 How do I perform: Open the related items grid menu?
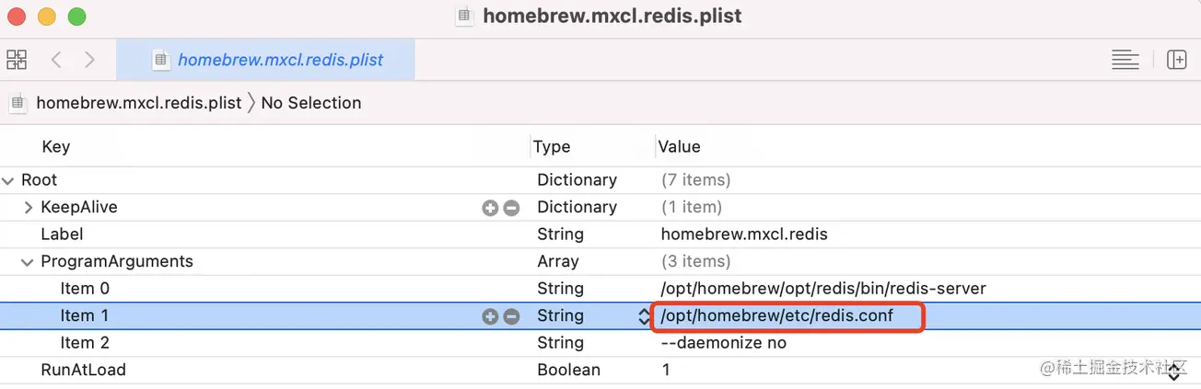(x=17, y=60)
